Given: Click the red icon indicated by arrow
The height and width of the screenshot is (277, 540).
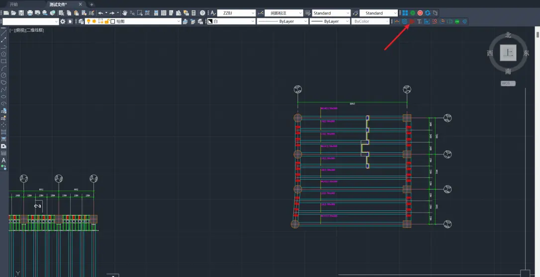Looking at the screenshot, I should pos(412,21).
